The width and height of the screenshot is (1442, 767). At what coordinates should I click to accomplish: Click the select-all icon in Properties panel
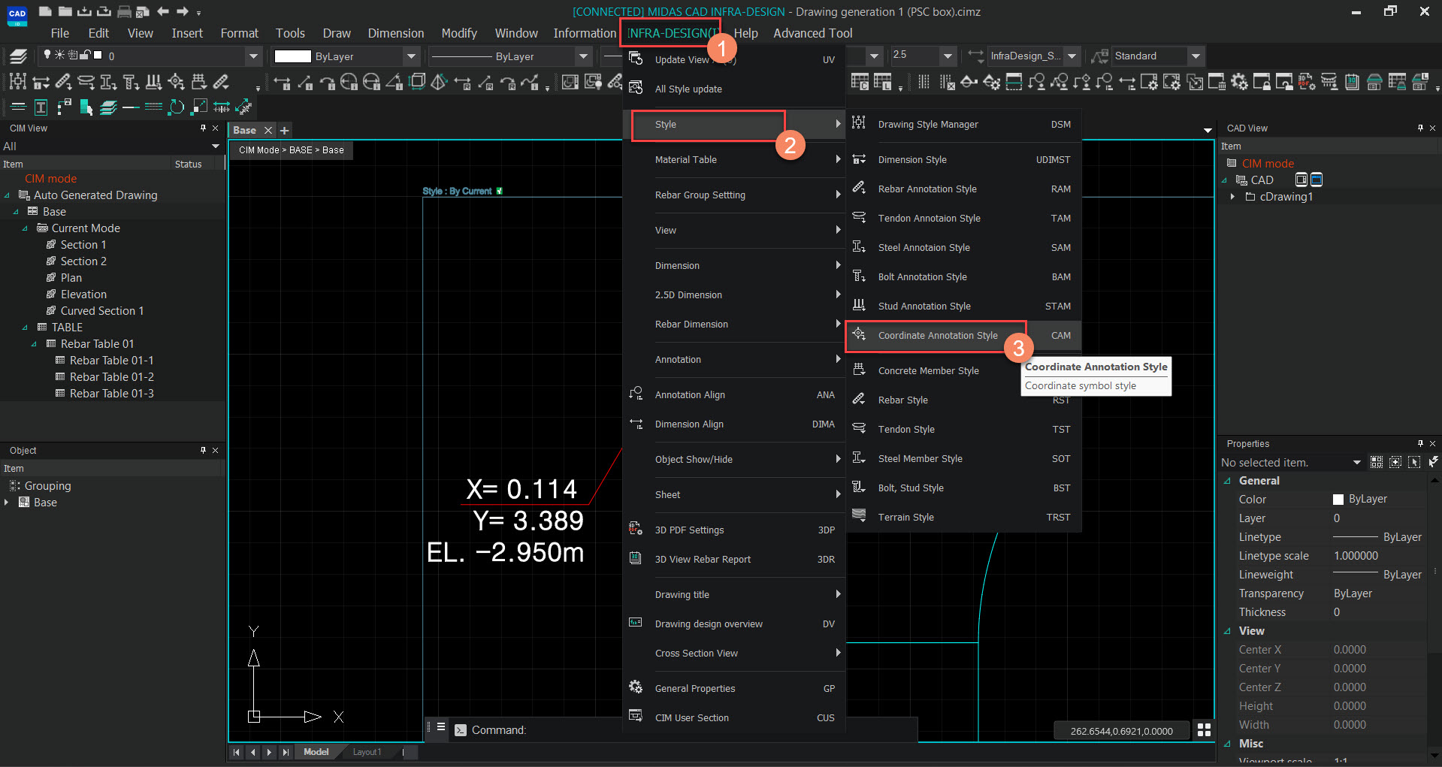(1377, 462)
